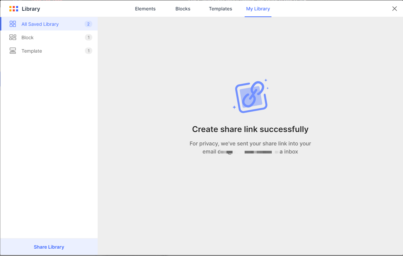Select All Saved Library in the sidebar
The image size is (403, 256).
pos(40,24)
